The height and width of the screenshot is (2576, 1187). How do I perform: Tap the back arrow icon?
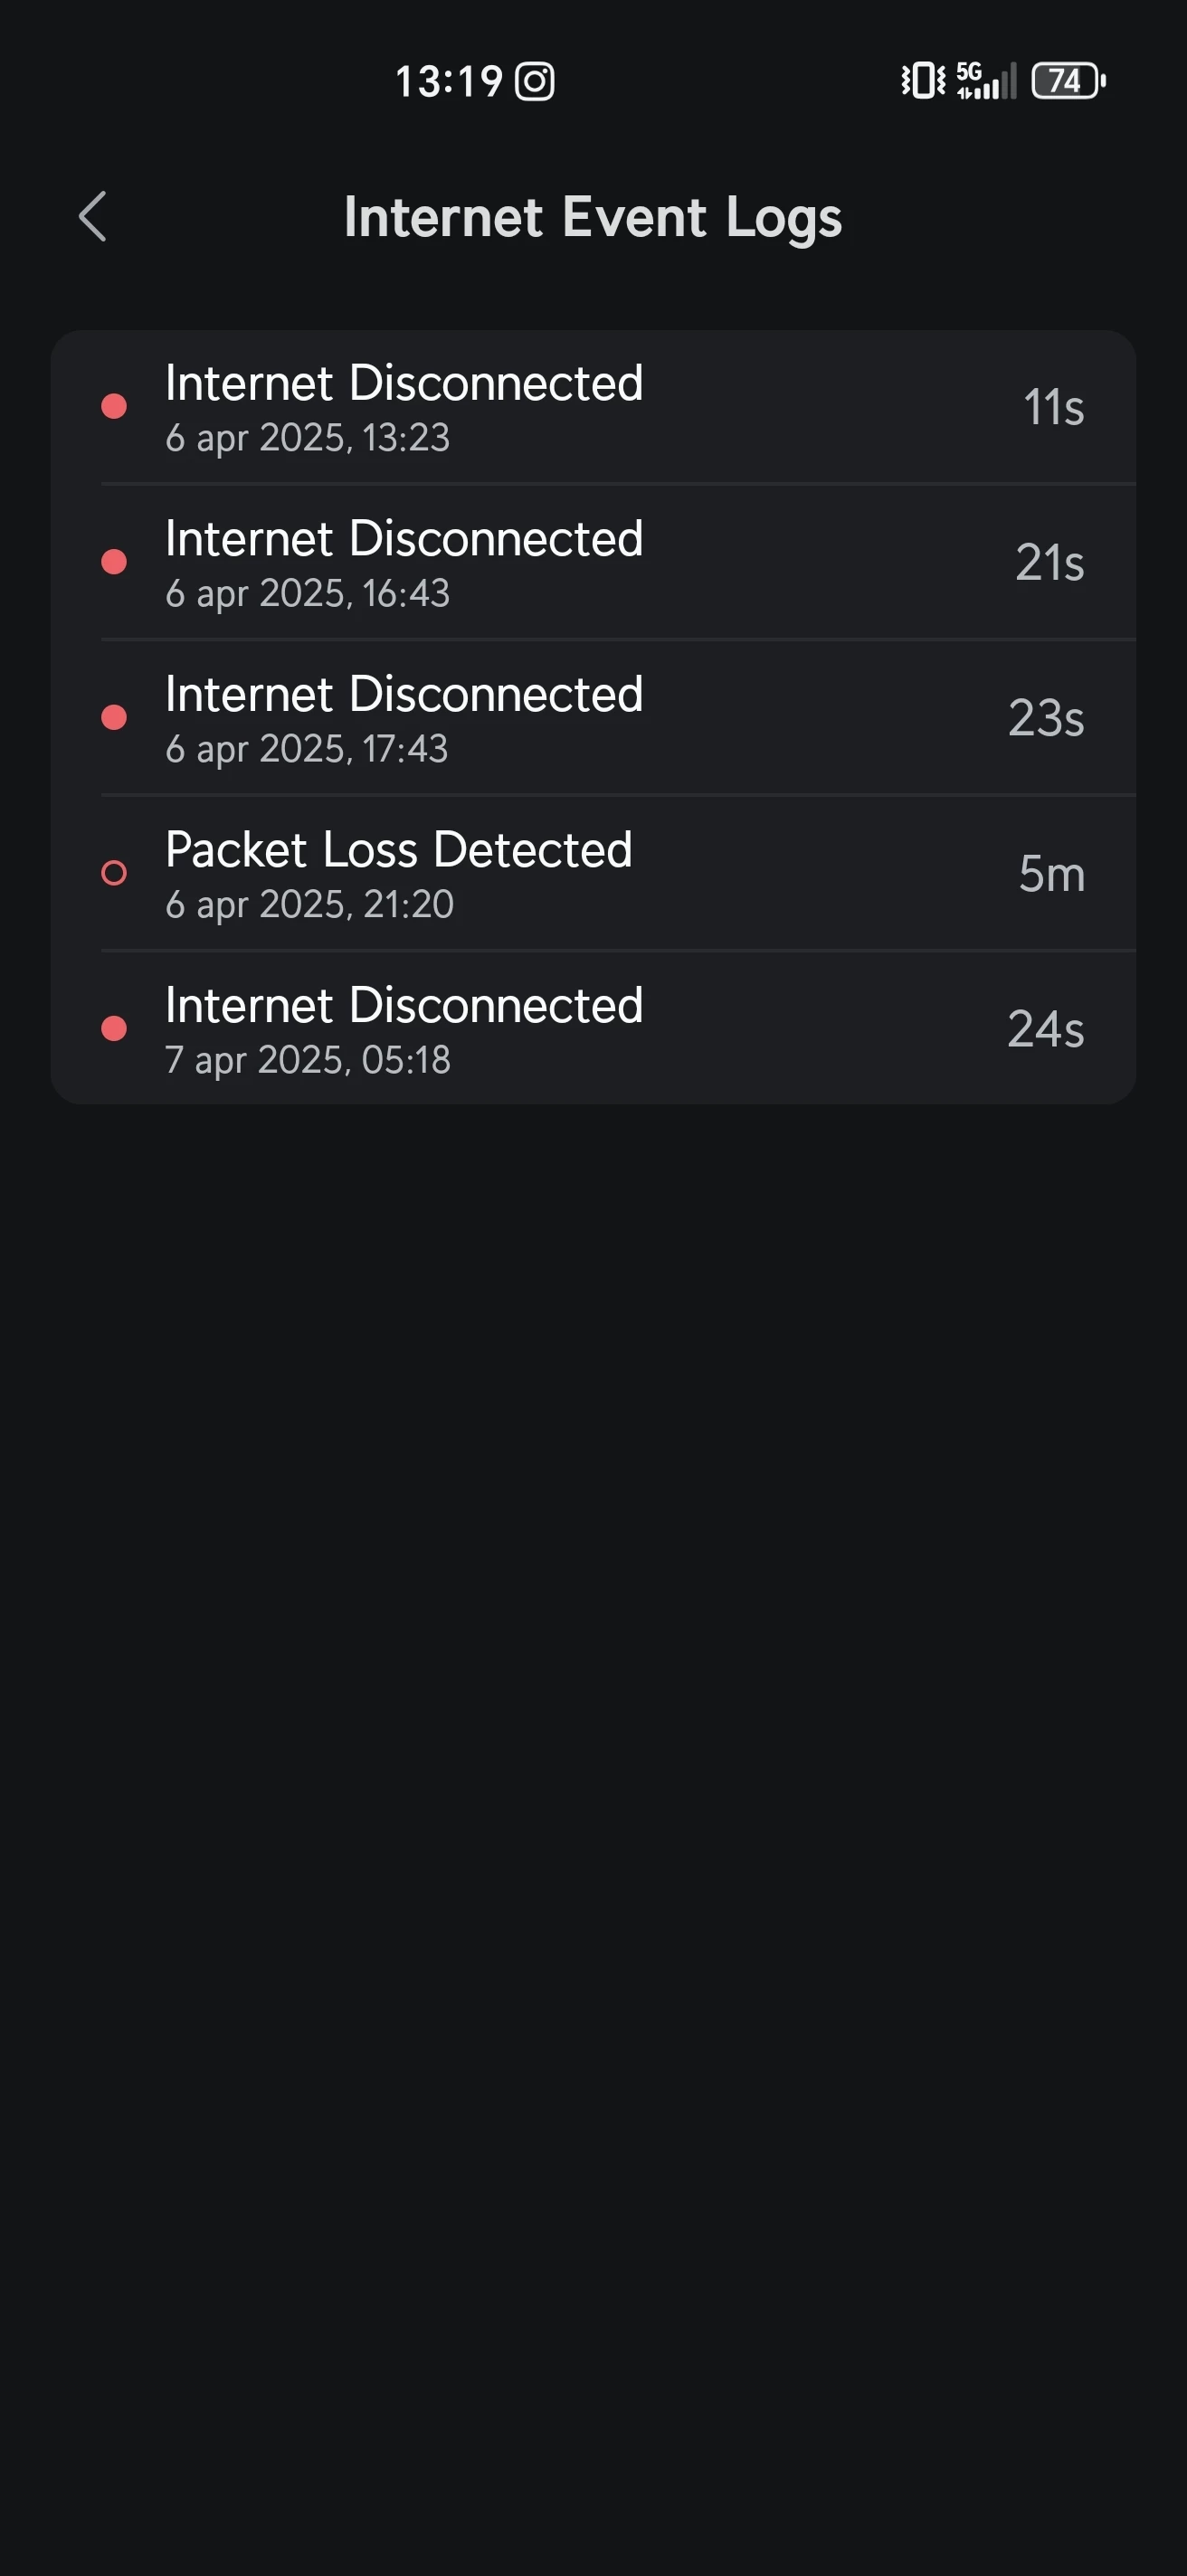(x=92, y=217)
